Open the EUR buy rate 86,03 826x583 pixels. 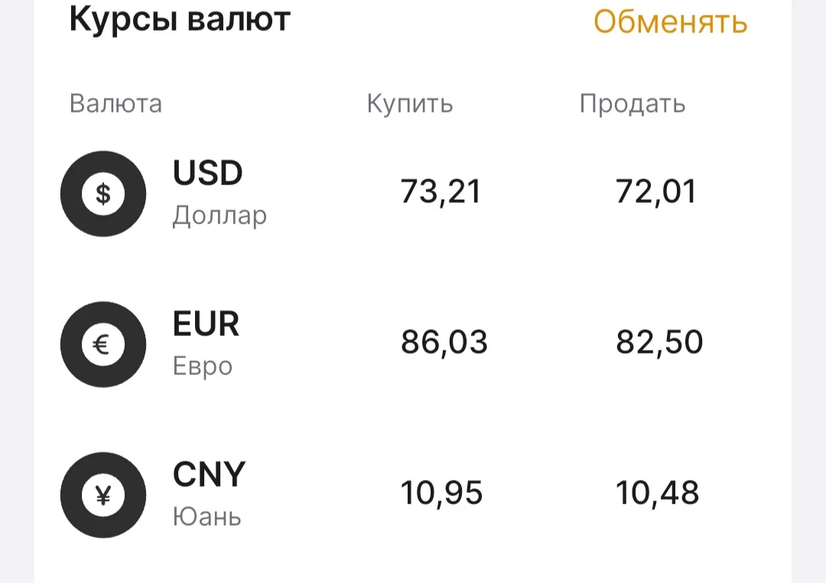click(444, 342)
